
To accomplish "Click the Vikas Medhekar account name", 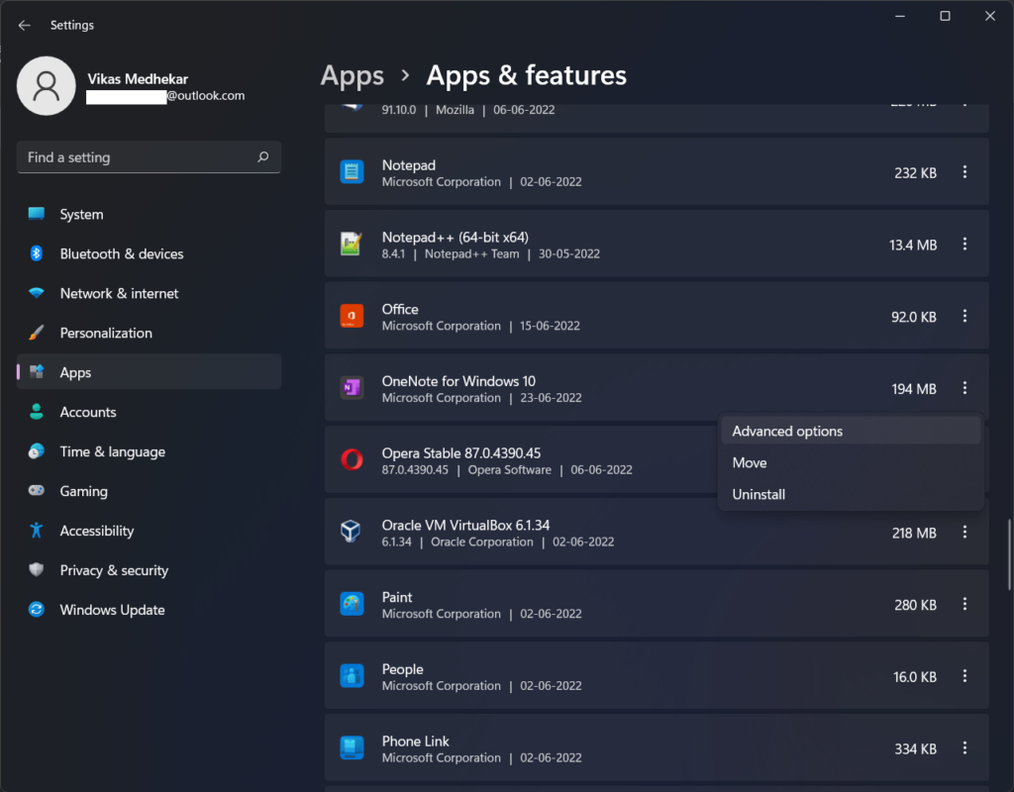I will click(138, 79).
